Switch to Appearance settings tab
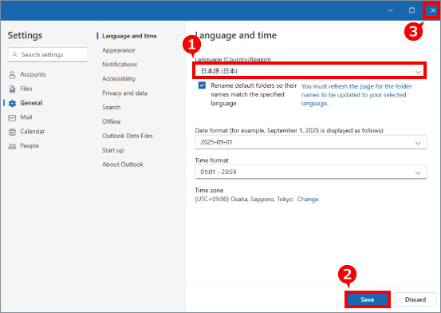Screen dimensions: 441x313 point(118,50)
